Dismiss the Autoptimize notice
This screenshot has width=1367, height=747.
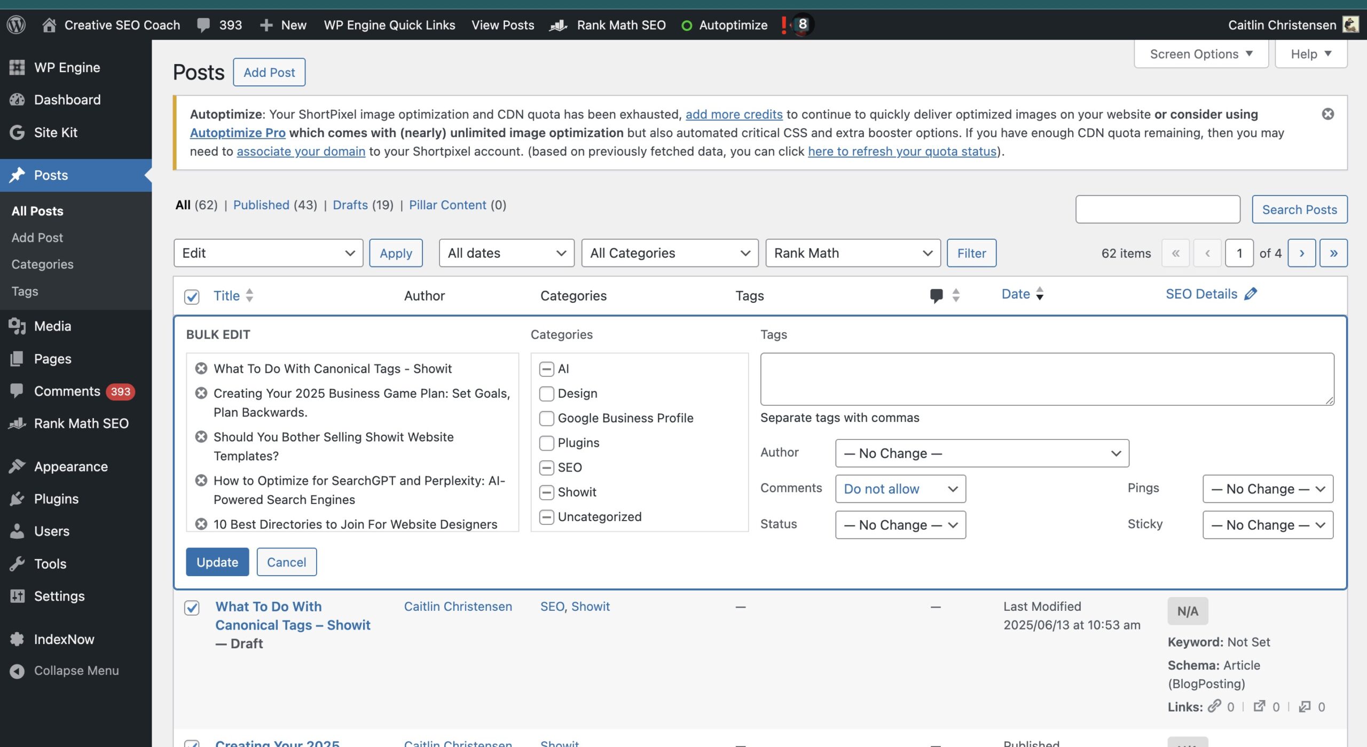(x=1327, y=114)
